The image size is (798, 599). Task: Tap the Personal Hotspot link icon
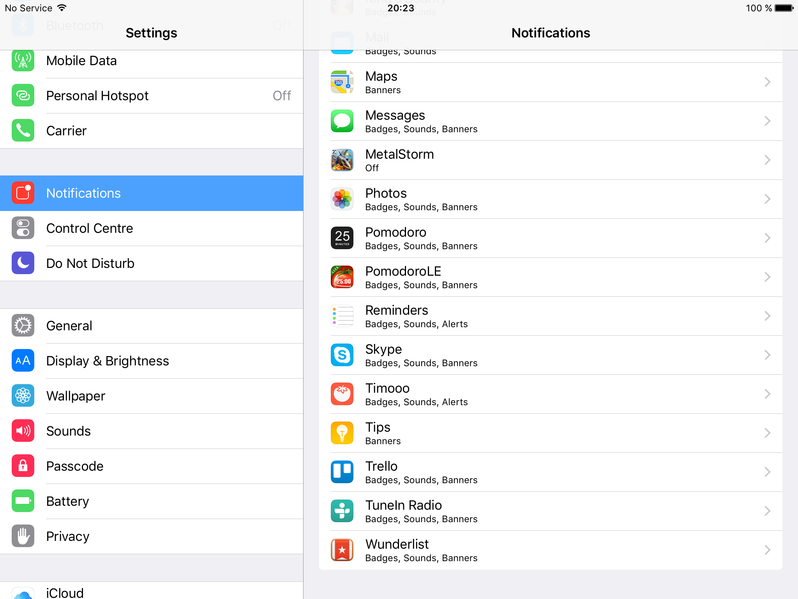pyautogui.click(x=23, y=96)
